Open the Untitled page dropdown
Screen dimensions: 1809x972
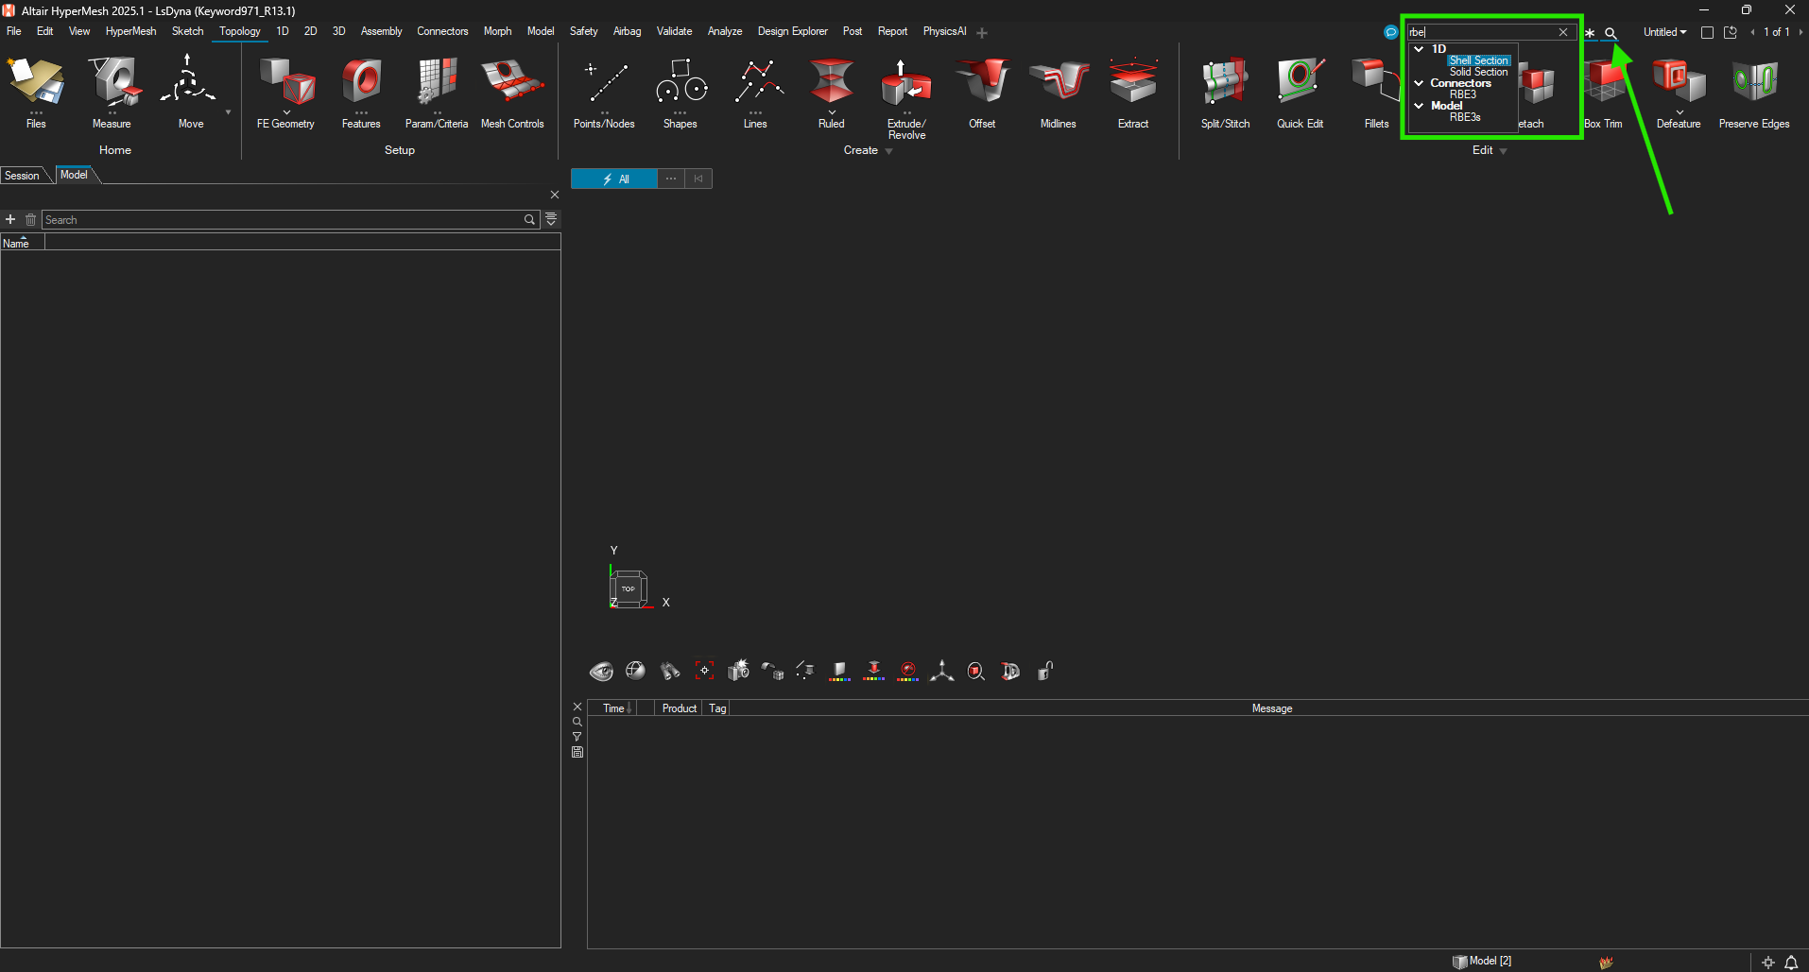1665,32
